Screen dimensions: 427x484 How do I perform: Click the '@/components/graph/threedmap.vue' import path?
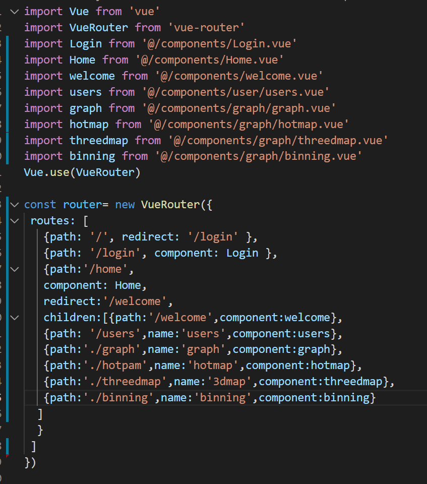(x=278, y=141)
